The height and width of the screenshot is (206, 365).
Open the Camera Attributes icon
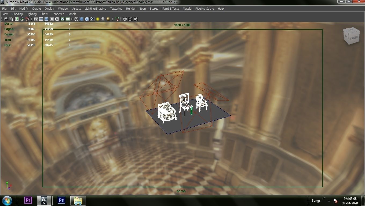[11, 19]
